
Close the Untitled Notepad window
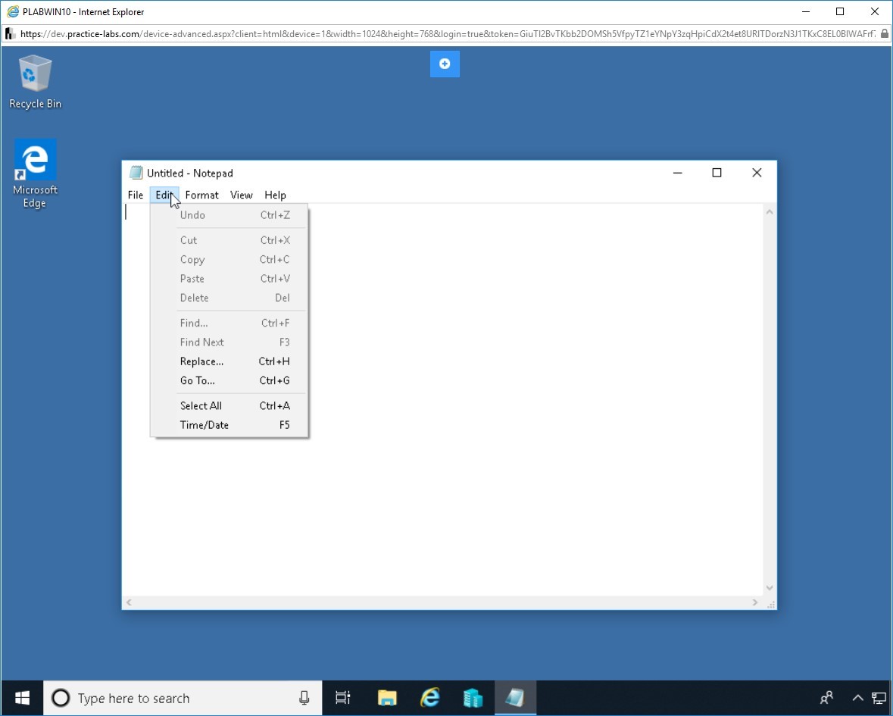[x=757, y=173]
